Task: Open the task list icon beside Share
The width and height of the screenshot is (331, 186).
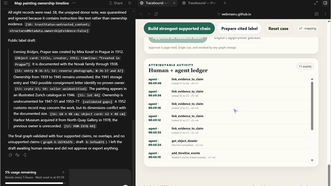Action: coord(130,3)
